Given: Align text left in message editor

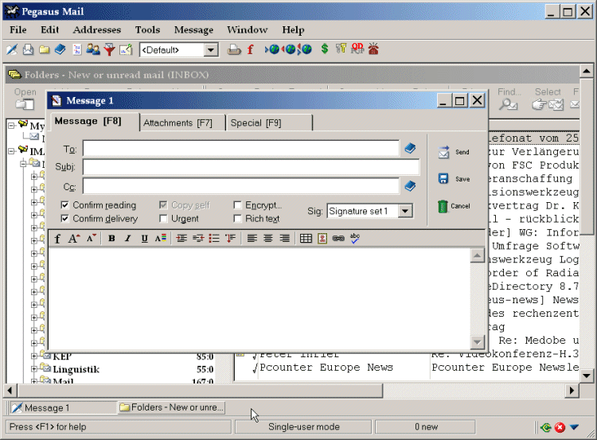Looking at the screenshot, I should 252,239.
